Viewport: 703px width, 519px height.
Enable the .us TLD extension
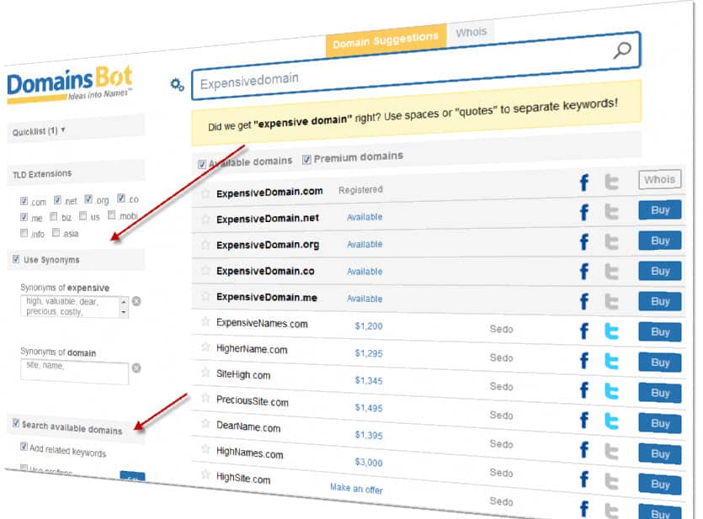click(x=83, y=216)
